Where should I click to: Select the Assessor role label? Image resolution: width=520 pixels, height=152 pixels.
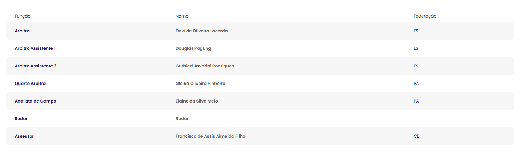tap(24, 136)
